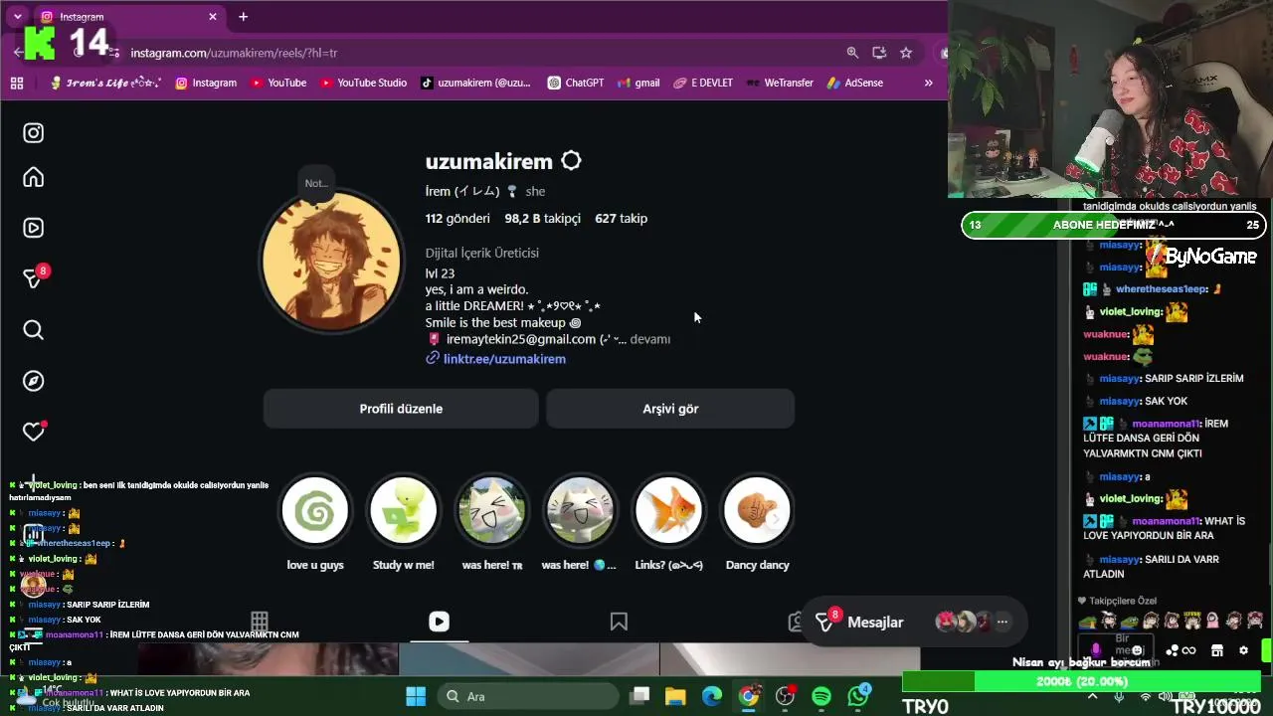Open the Windows Start menu

tap(416, 696)
